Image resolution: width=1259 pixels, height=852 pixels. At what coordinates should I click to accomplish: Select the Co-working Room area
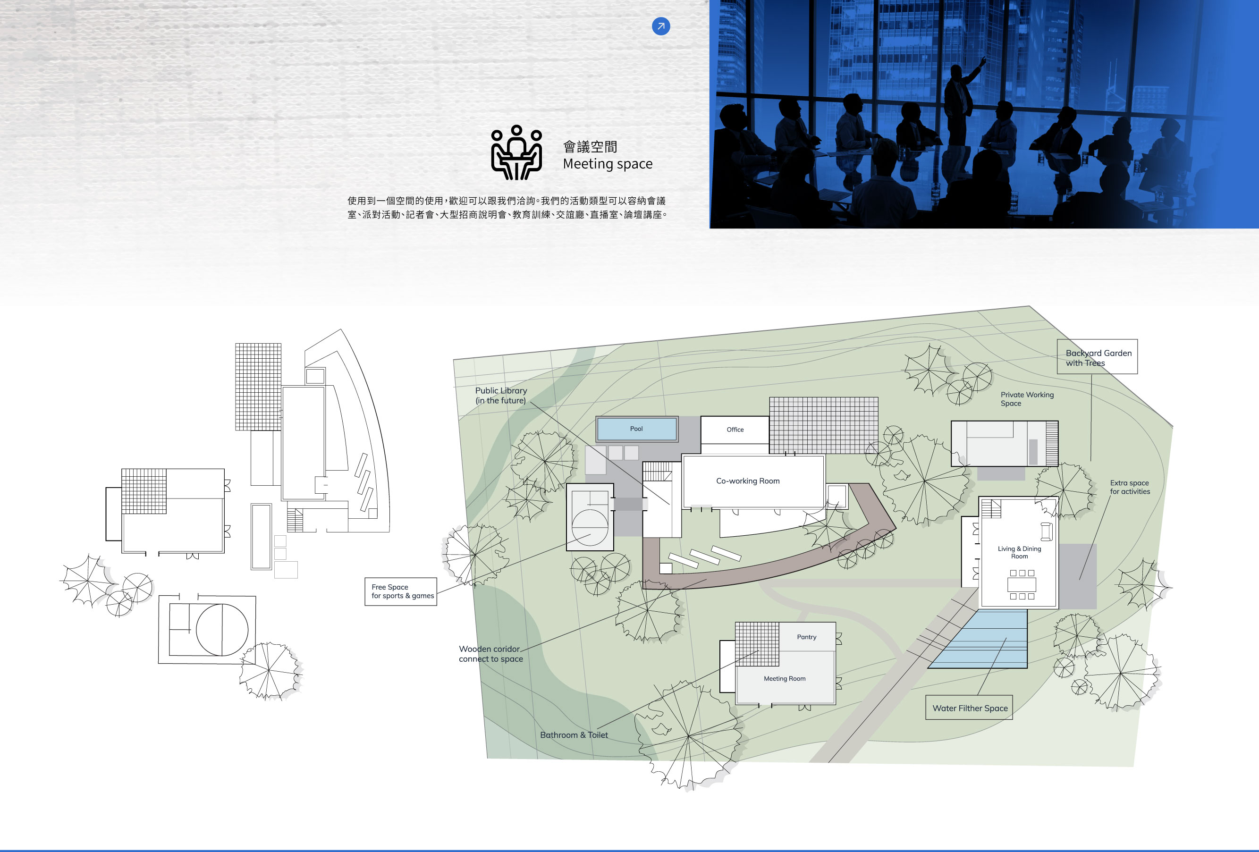click(748, 481)
